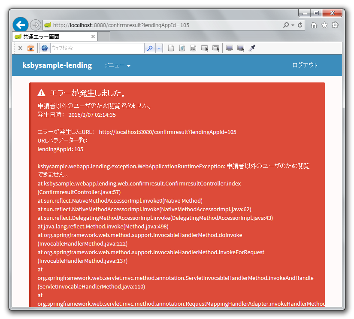Click the selected region capture icon
Image resolution: width=354 pixels, height=319 pixels.
tap(193, 48)
